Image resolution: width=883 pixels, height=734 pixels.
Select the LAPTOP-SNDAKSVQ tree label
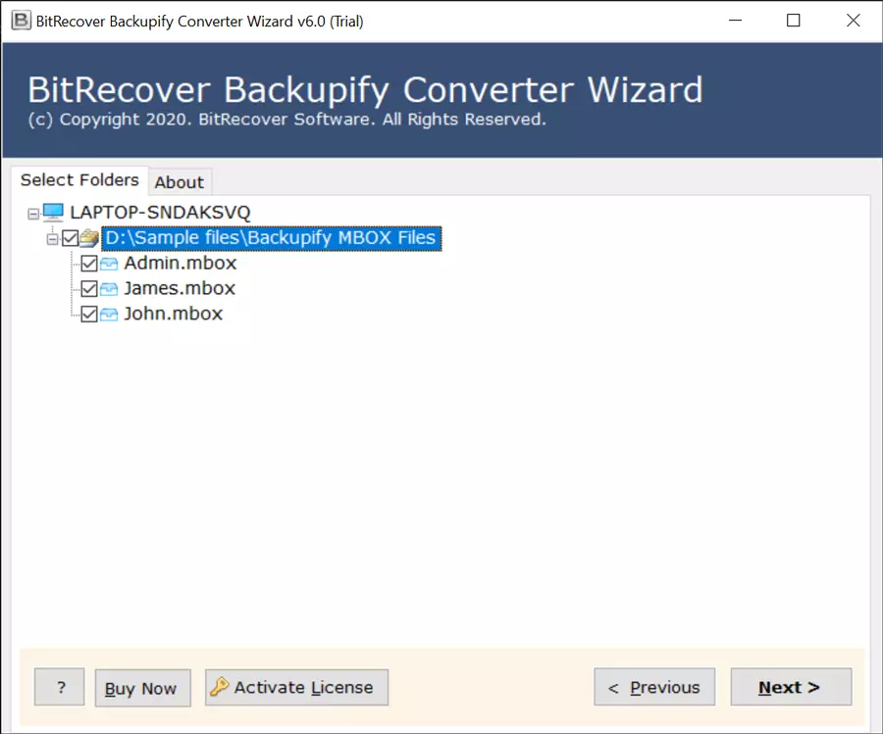pyautogui.click(x=160, y=213)
